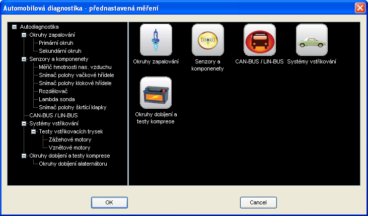Viewport: 368px width, 216px height.
Task: Pick Zážehové motory in the tree
Action: coord(69,139)
